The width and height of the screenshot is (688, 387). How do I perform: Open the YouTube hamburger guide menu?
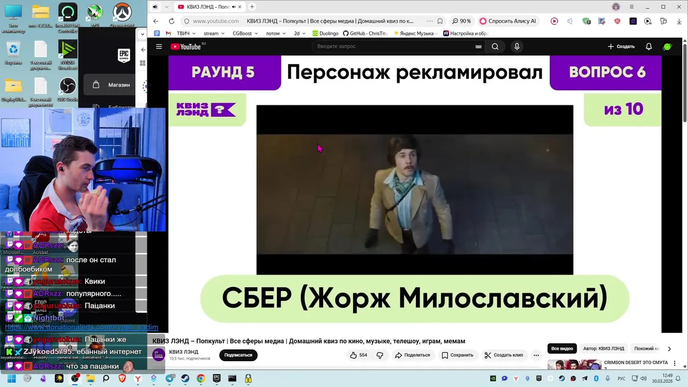(x=159, y=47)
